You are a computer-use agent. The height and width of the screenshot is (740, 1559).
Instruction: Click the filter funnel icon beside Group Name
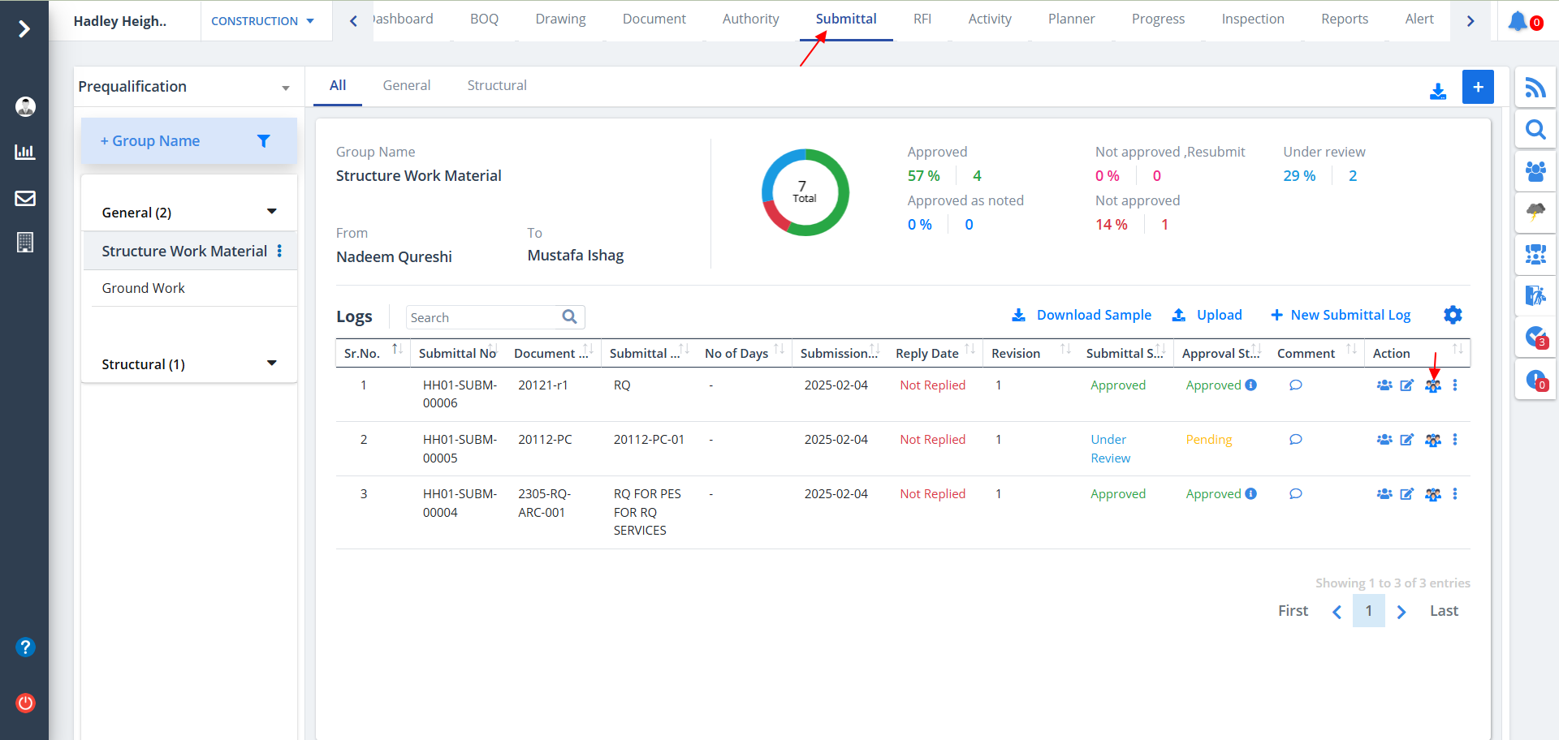click(263, 141)
